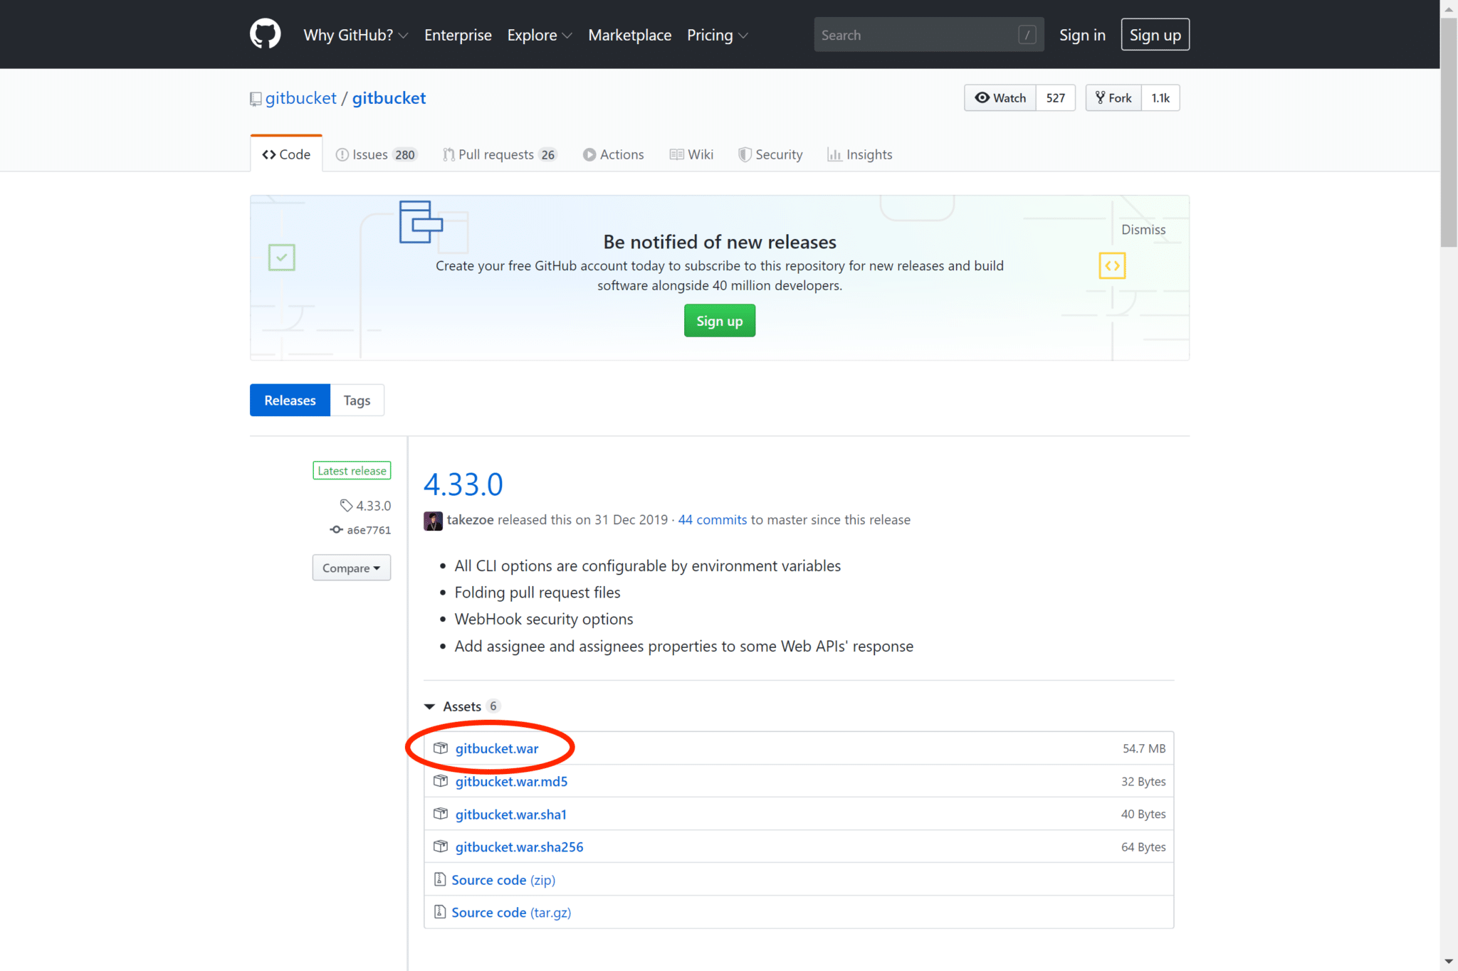
Task: Click the GitHub octocat logo
Action: coord(264,33)
